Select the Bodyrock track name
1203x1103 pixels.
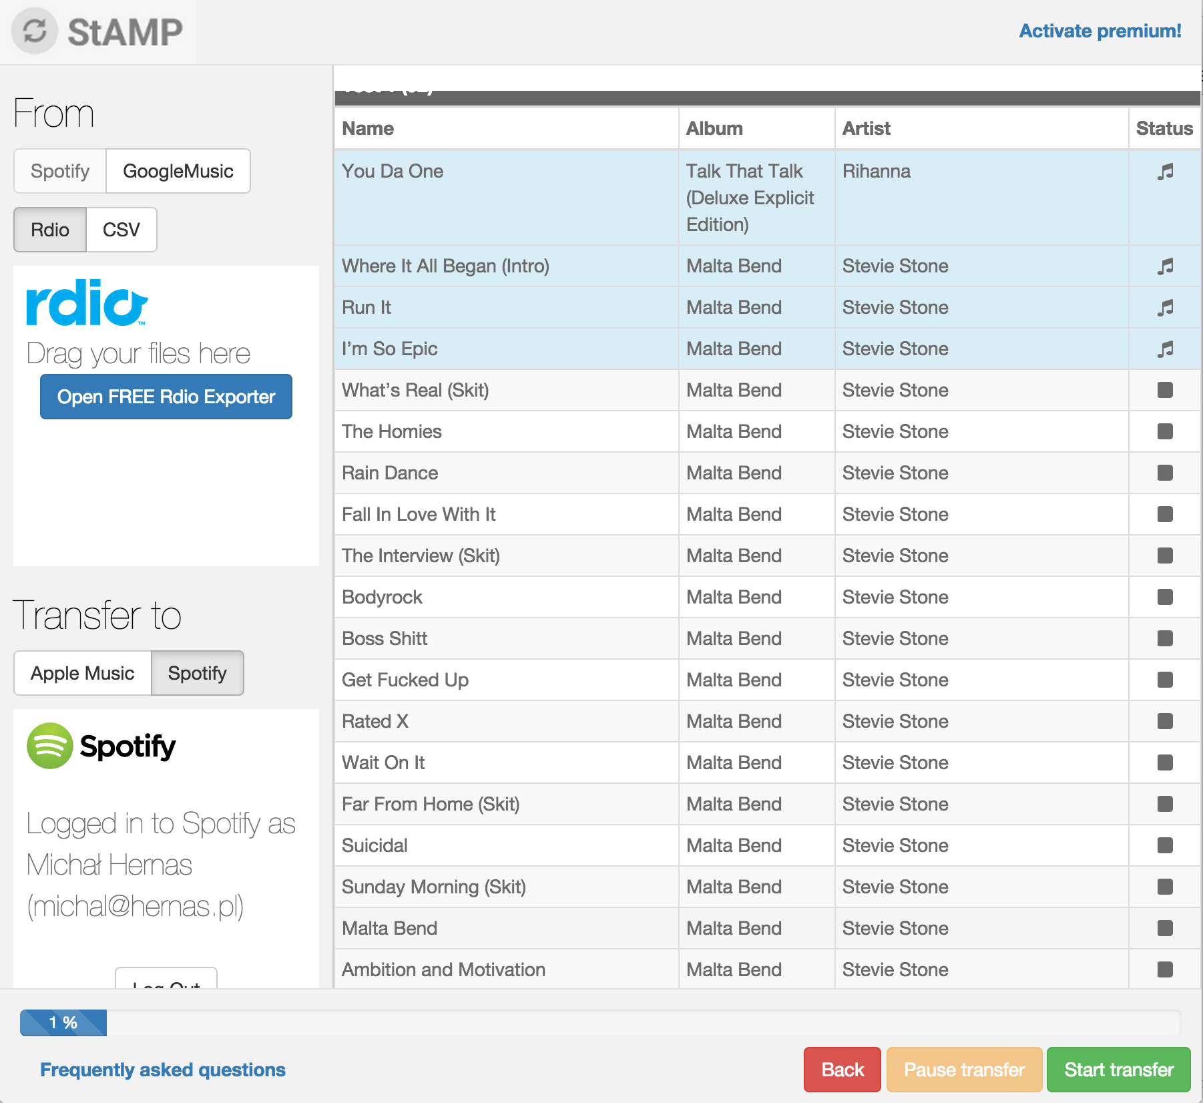click(382, 597)
